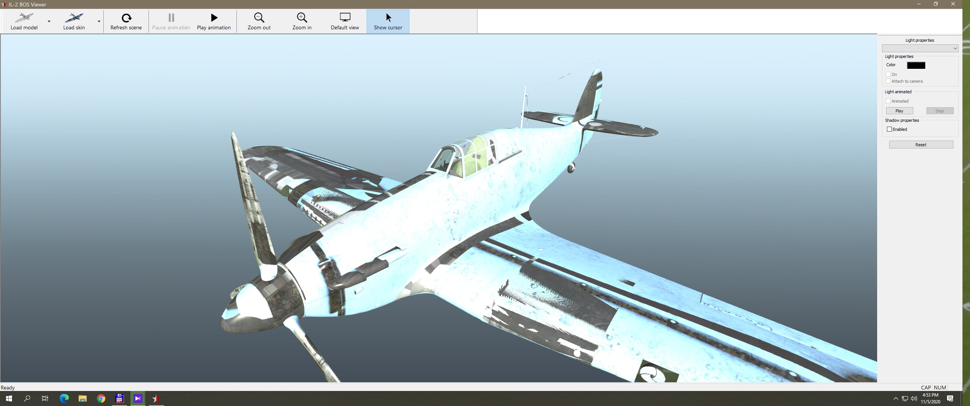Start playback with the Play animation icon
The width and height of the screenshot is (970, 406).
point(214,17)
